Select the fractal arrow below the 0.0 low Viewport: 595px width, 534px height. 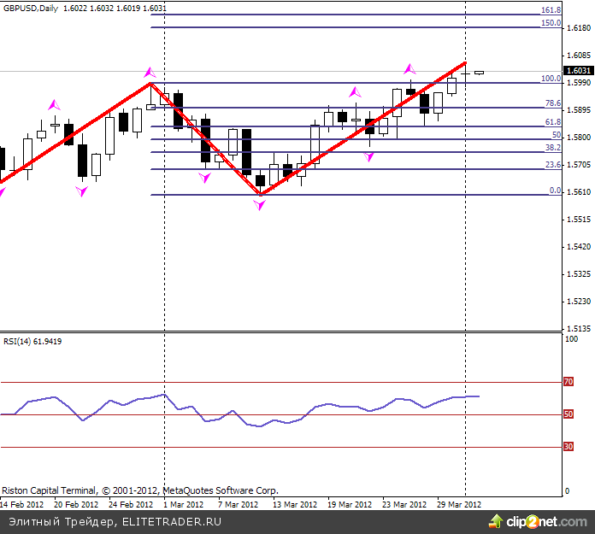(x=260, y=205)
